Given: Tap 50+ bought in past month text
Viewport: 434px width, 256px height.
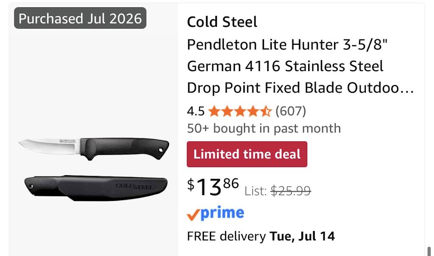Looking at the screenshot, I should [x=264, y=128].
